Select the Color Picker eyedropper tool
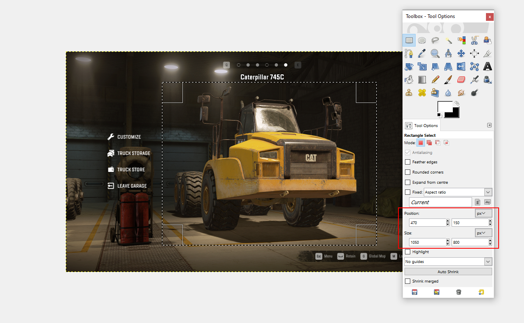This screenshot has height=323, width=524. click(422, 53)
